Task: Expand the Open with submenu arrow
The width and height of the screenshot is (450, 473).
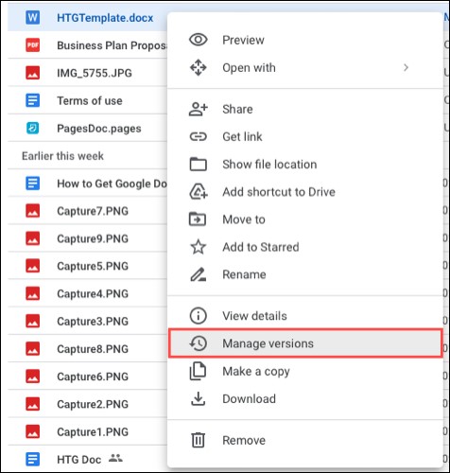Action: click(406, 67)
